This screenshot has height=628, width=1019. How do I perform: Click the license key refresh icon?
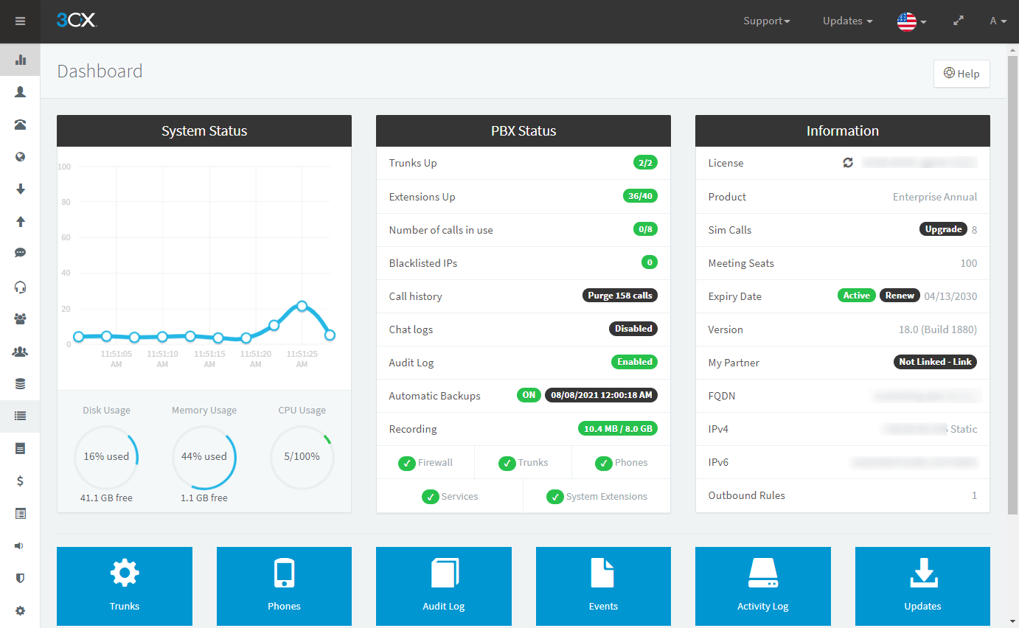point(848,162)
